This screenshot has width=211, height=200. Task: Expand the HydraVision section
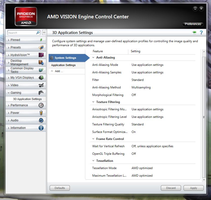click(9, 55)
